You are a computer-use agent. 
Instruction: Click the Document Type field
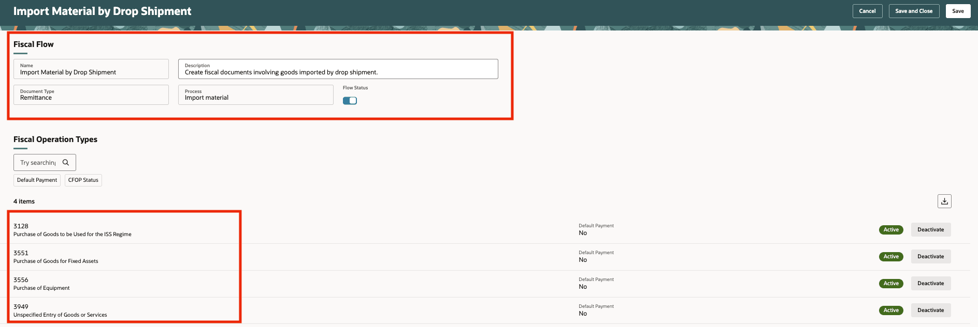click(91, 95)
